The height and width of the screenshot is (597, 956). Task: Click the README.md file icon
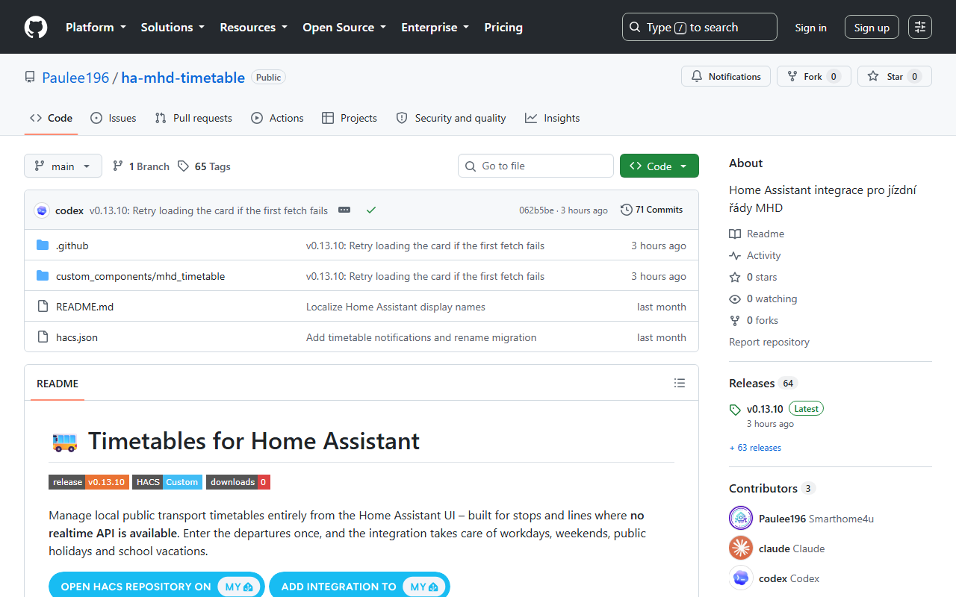[43, 307]
